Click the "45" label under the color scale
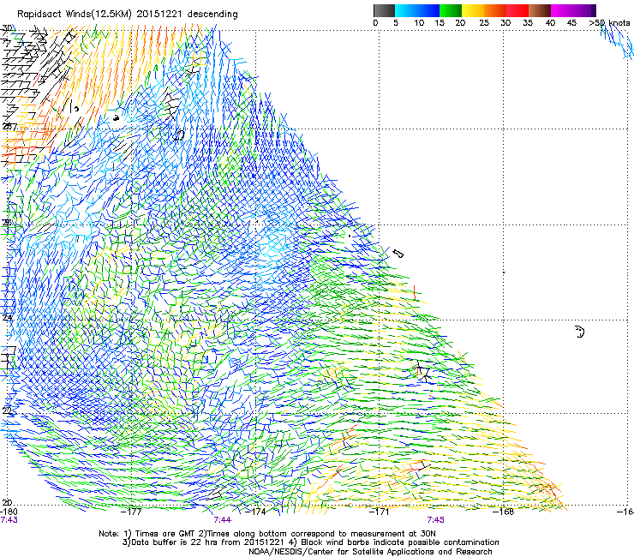The image size is (634, 557). [x=571, y=22]
